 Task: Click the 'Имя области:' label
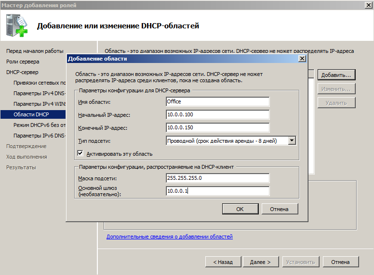94,102
